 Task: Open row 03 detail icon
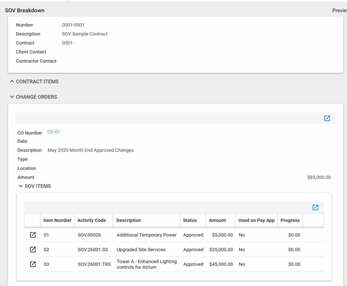33,264
